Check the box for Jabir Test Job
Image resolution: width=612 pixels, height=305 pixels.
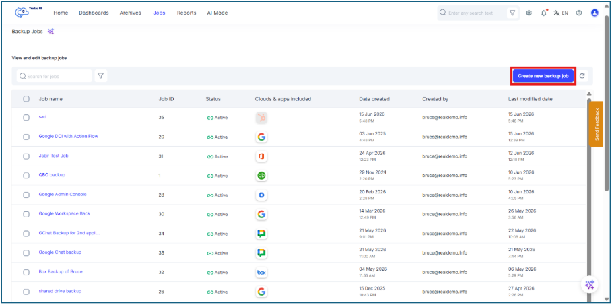tap(26, 156)
